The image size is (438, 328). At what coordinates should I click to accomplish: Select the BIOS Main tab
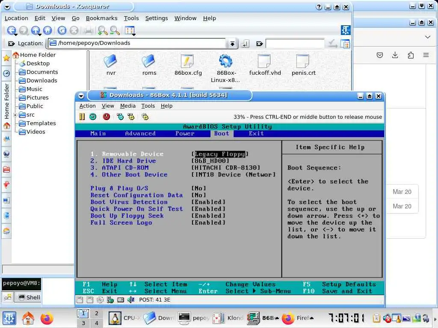[x=98, y=134]
